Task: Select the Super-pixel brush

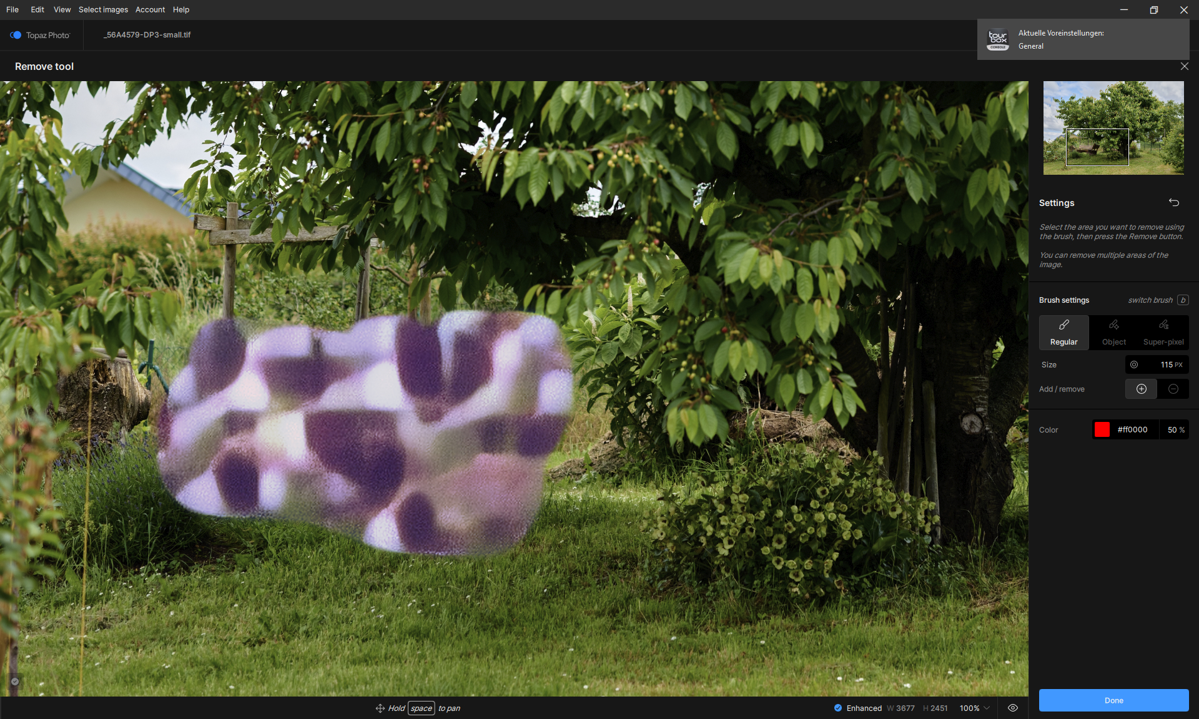Action: tap(1163, 332)
